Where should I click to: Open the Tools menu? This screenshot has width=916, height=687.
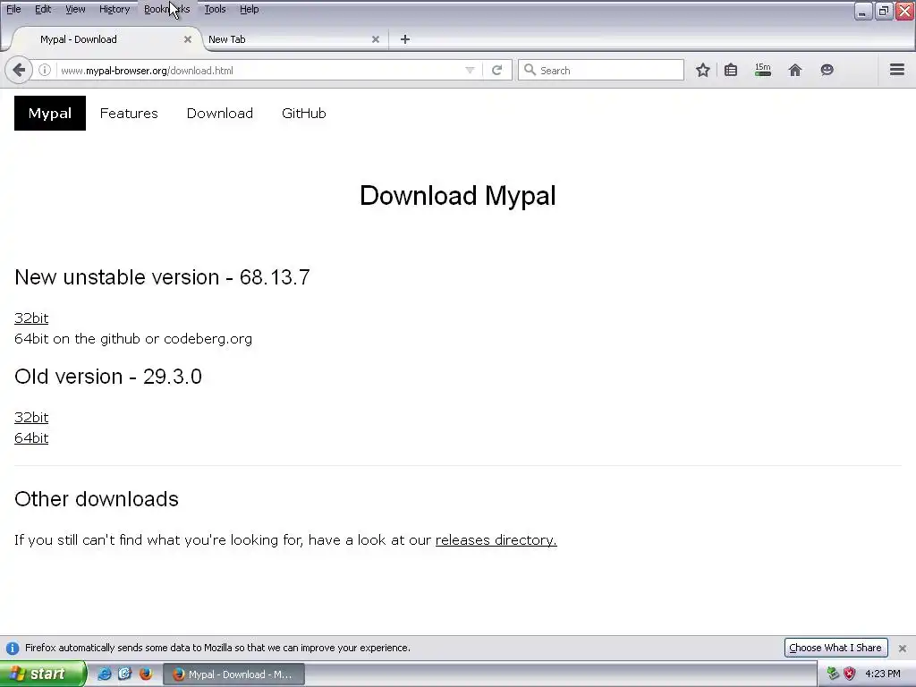(215, 9)
